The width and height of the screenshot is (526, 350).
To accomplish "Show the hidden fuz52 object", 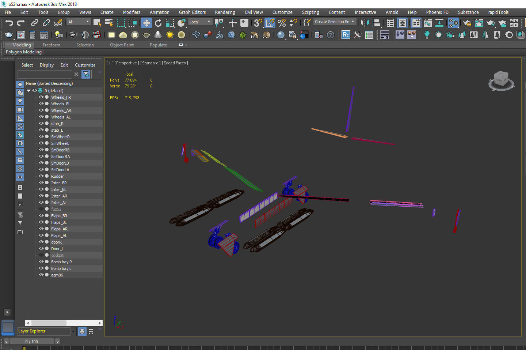I will (41, 209).
